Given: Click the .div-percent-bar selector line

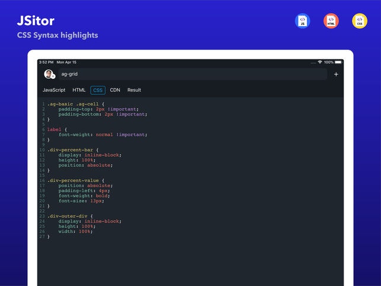Looking at the screenshot, I should tap(73, 150).
